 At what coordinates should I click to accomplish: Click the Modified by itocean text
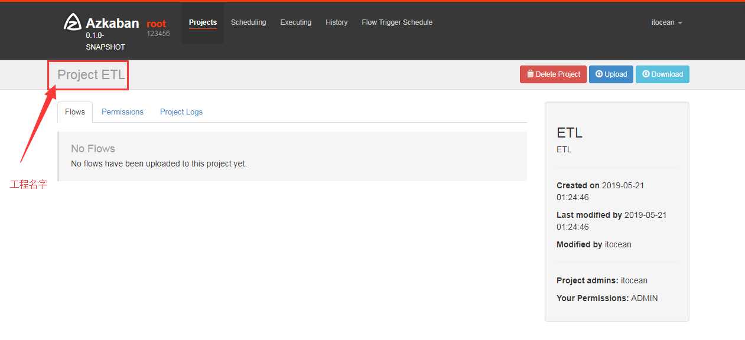pos(594,244)
